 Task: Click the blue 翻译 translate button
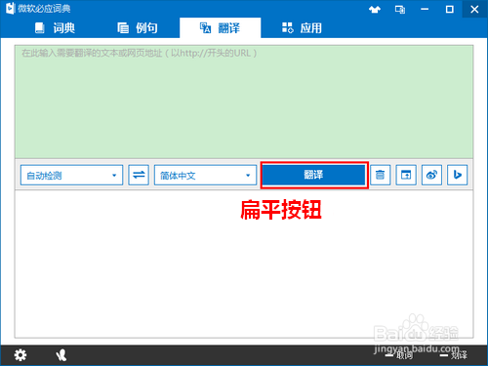coord(314,175)
